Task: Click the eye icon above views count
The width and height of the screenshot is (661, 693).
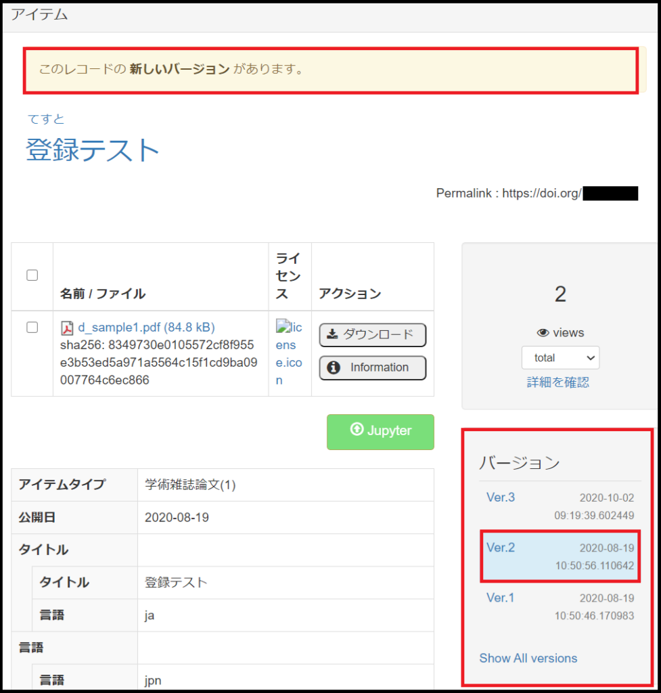Action: (x=542, y=333)
